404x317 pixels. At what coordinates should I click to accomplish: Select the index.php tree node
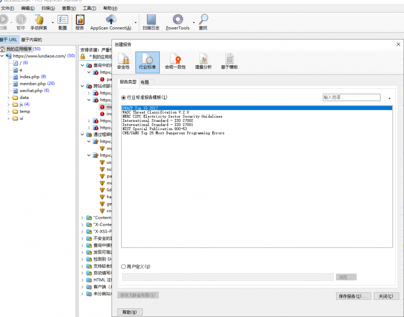29,77
